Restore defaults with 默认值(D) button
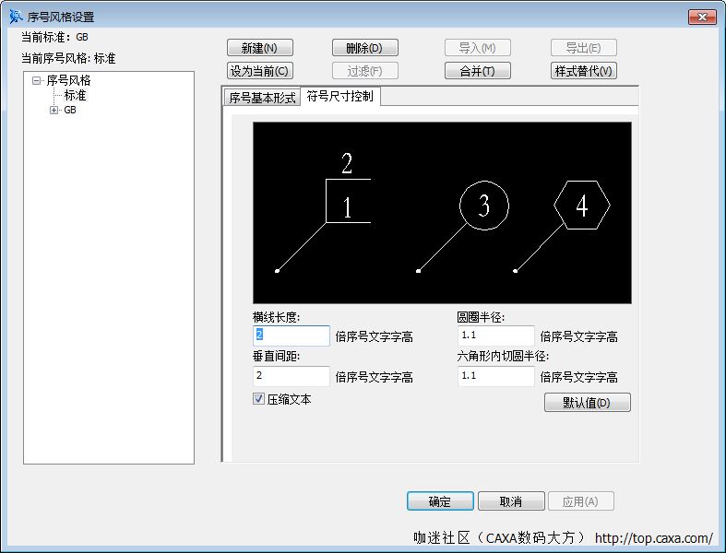Image resolution: width=726 pixels, height=553 pixels. (x=587, y=403)
